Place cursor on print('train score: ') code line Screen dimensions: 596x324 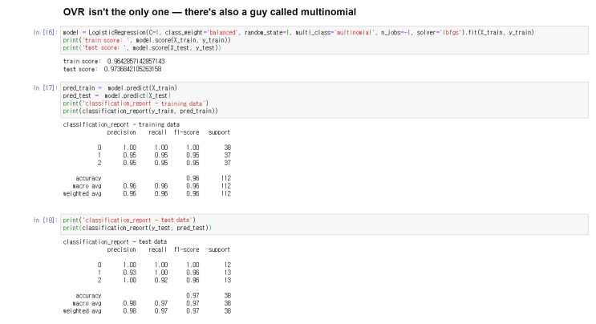[x=147, y=40]
